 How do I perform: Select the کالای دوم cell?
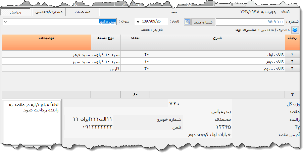click(x=217, y=61)
